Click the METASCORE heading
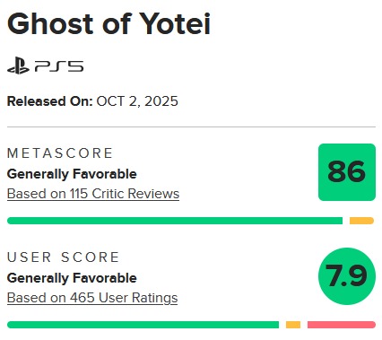This screenshot has width=382, height=340. 60,153
